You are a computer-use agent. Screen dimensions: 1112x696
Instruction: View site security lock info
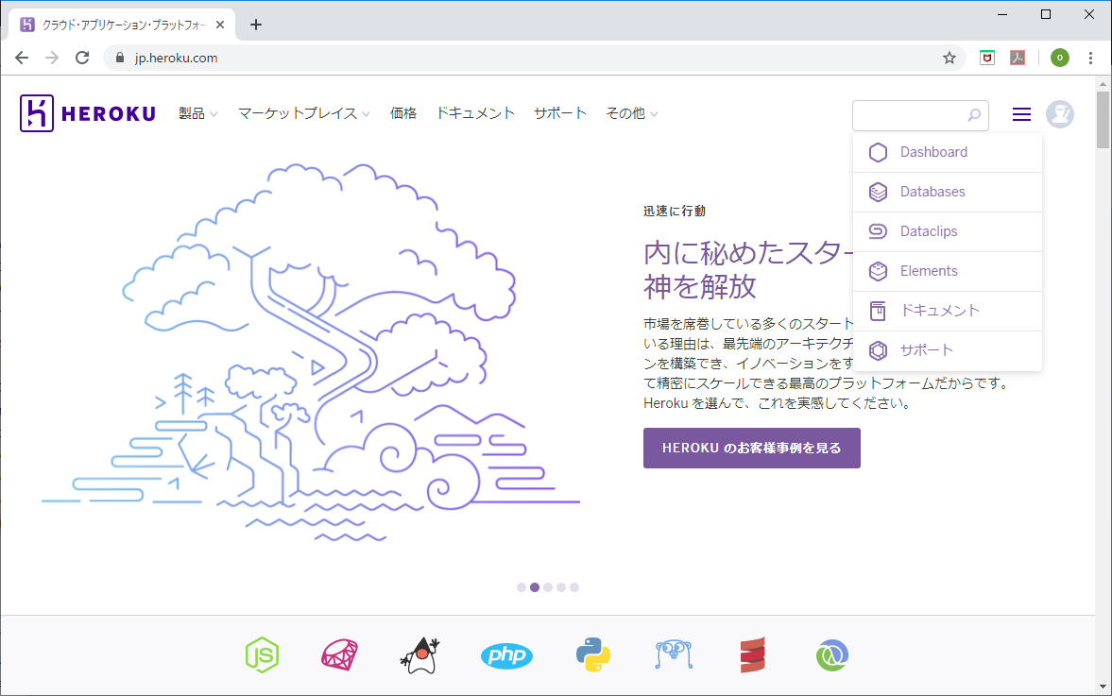click(x=120, y=59)
